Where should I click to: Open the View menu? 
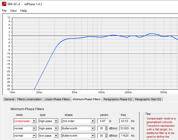13,11
